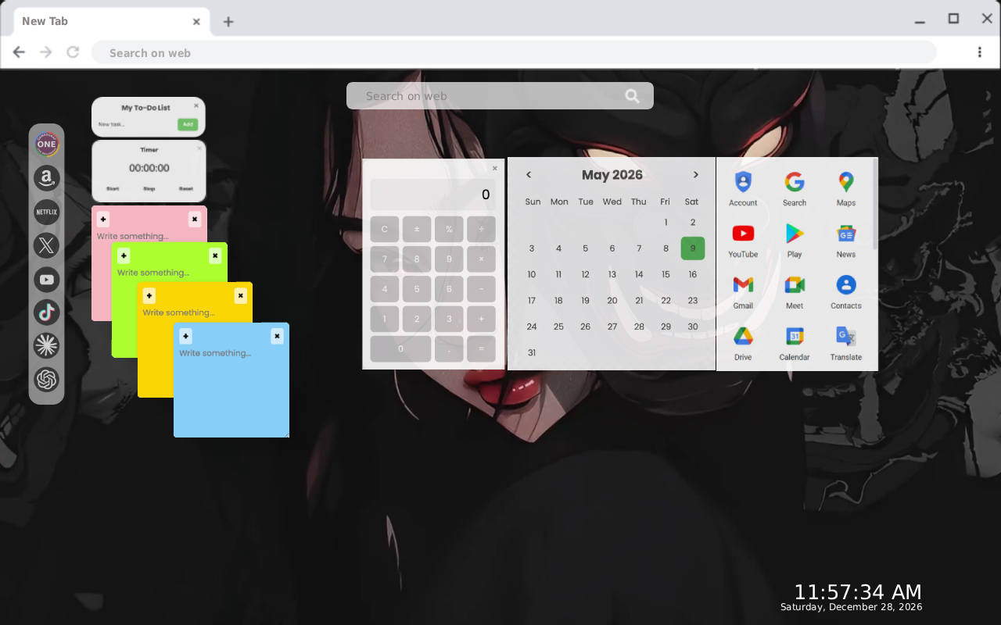
Task: Open the YouTube shortcut in the left sidebar
Action: [x=47, y=279]
